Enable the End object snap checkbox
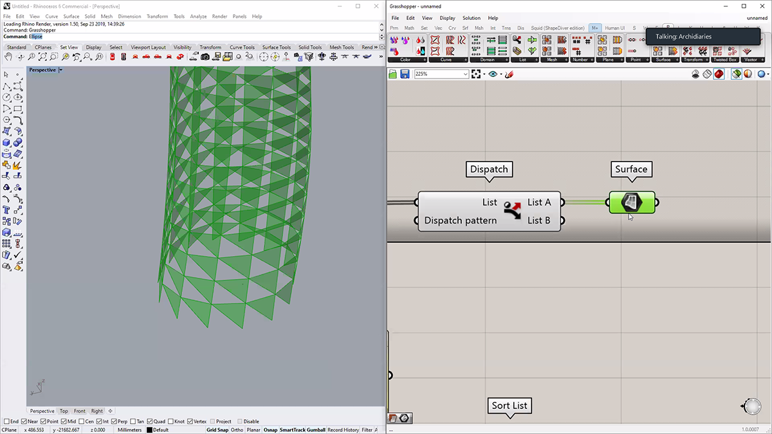 coord(6,422)
